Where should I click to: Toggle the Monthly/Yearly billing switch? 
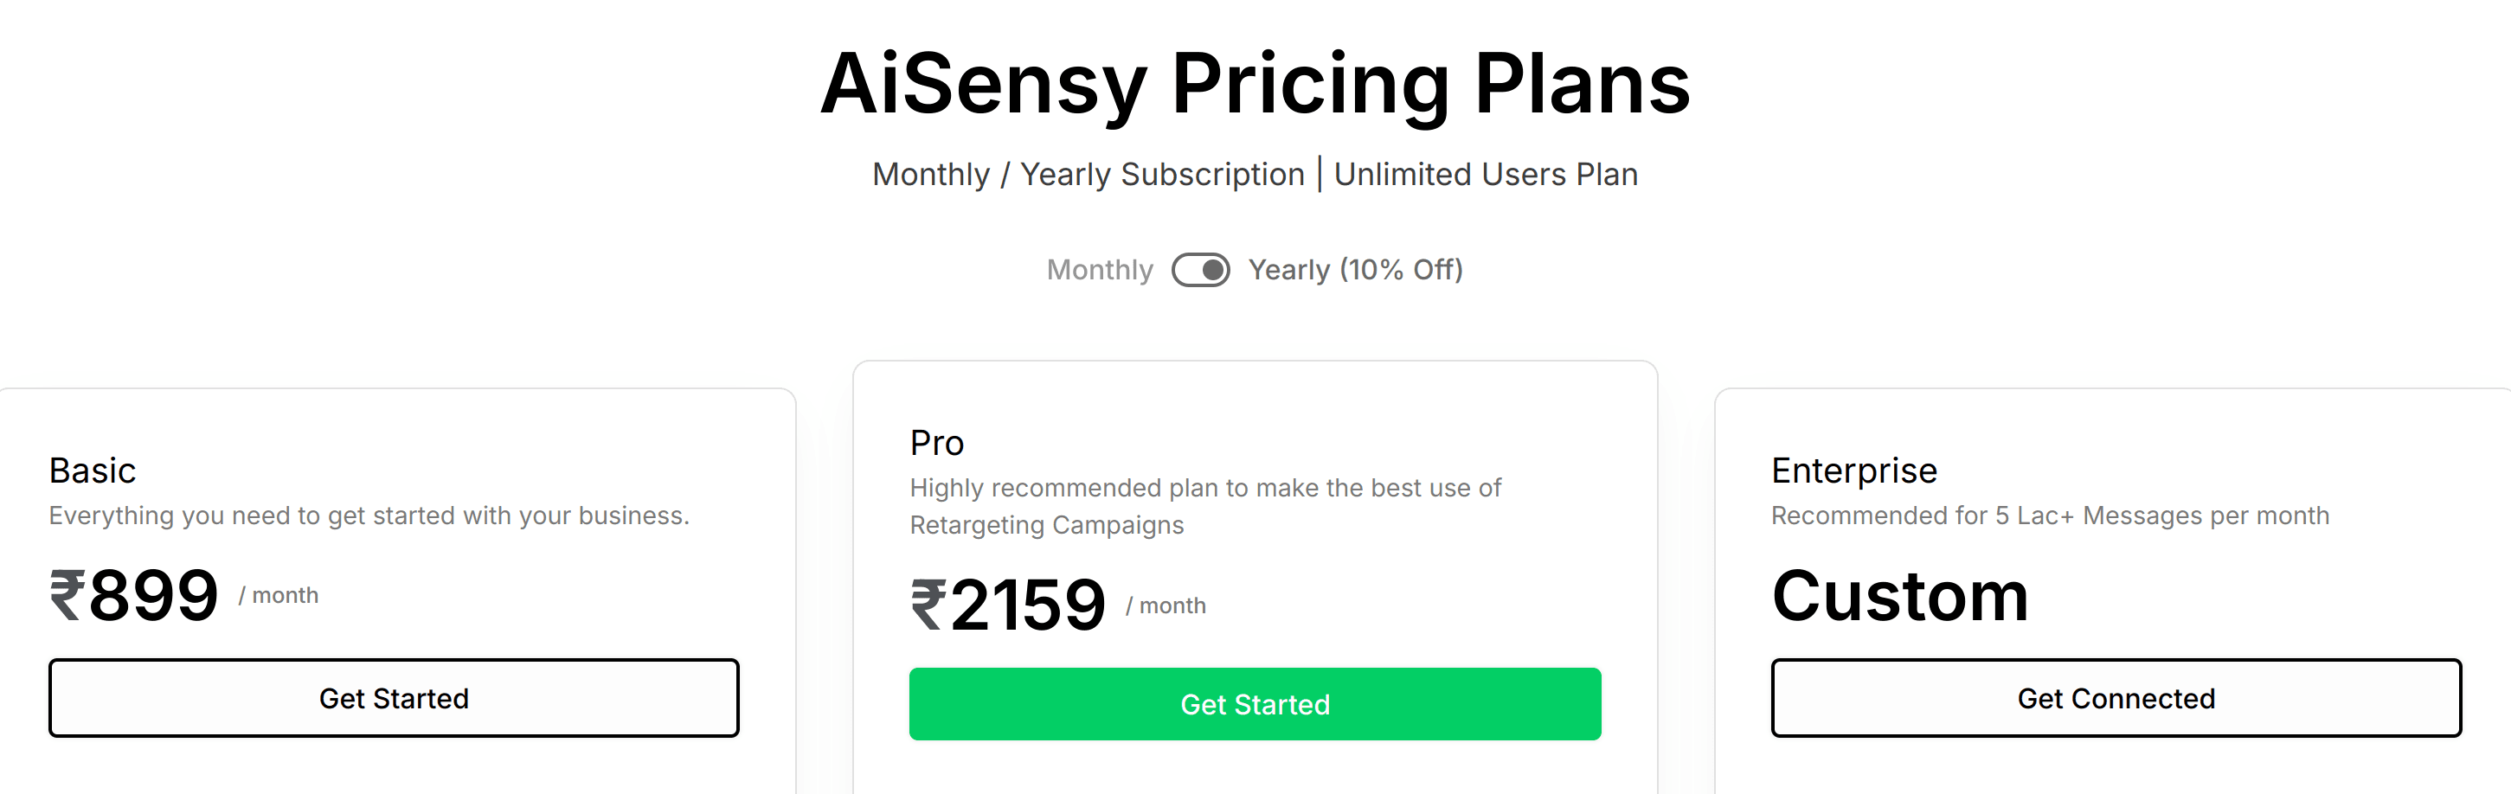pyautogui.click(x=1200, y=270)
